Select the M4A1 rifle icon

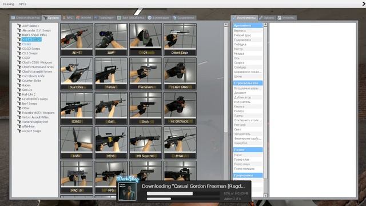coord(180,142)
